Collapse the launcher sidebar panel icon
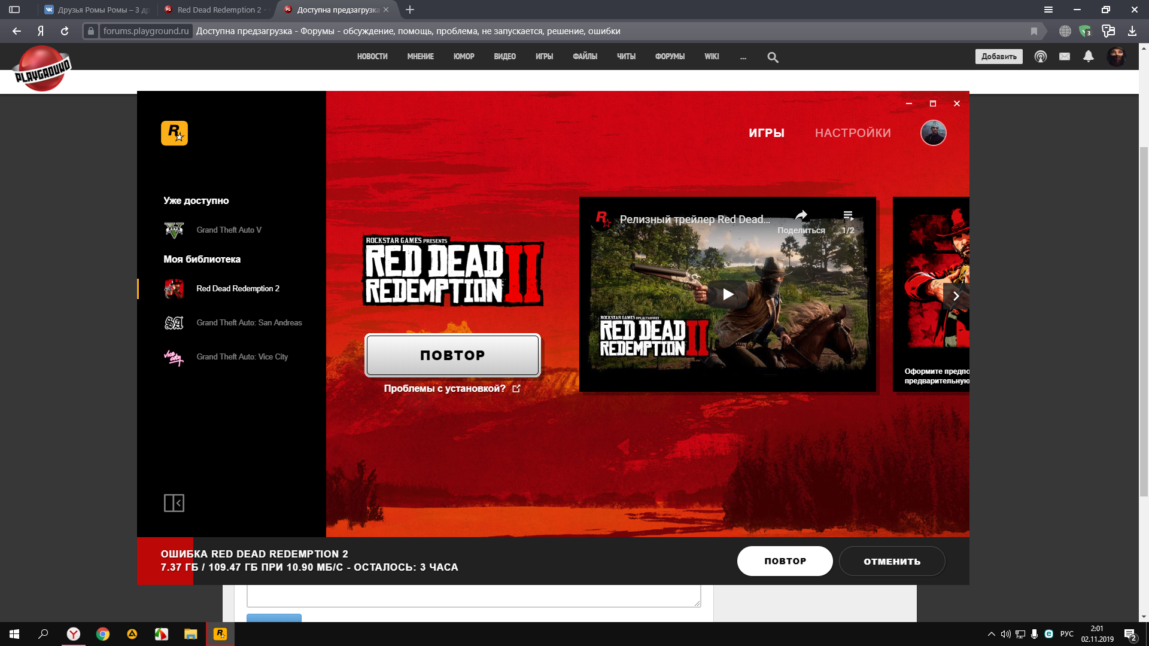This screenshot has height=646, width=1149. (174, 503)
